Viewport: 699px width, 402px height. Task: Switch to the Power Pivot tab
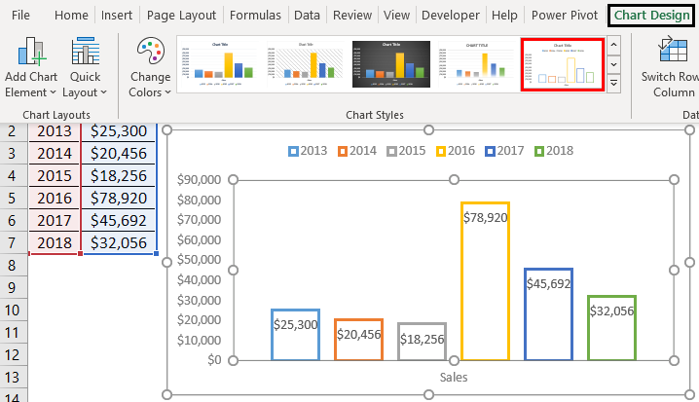(565, 16)
